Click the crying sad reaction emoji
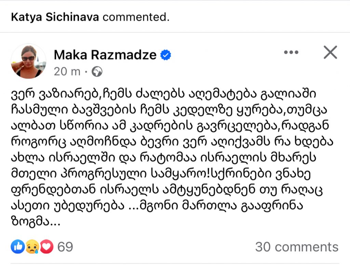The image size is (350, 269). (32, 246)
